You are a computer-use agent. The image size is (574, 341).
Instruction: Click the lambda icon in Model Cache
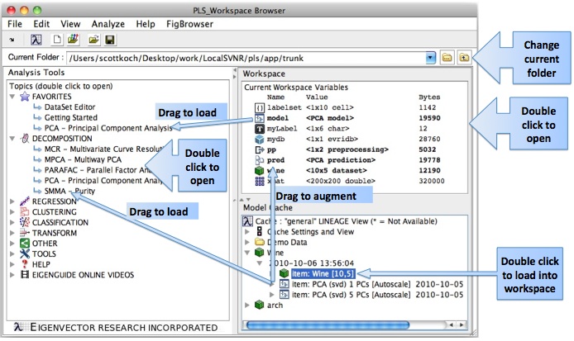[x=248, y=221]
